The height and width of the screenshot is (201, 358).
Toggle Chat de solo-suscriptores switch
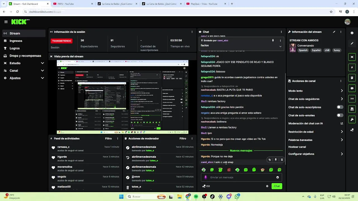click(340, 107)
